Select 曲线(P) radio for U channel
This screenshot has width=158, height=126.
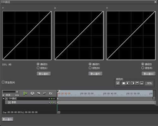pos(90,64)
